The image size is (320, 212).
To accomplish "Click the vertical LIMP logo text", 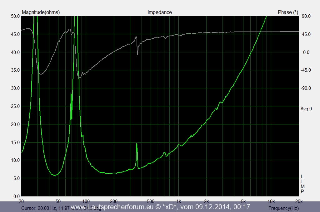I will [302, 184].
